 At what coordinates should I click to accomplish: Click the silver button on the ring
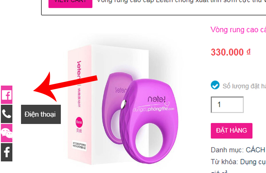[123, 104]
